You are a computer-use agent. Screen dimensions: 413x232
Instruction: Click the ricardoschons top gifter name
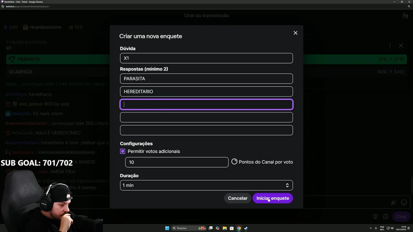pyautogui.click(x=45, y=27)
